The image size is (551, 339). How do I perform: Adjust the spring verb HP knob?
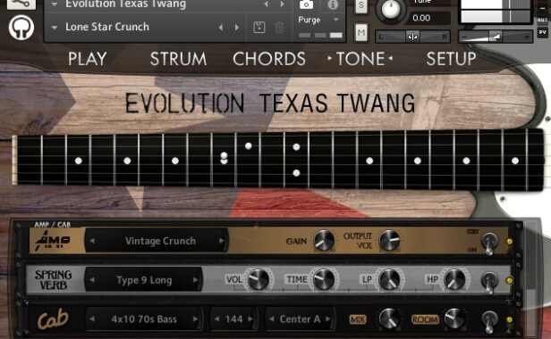[454, 279]
